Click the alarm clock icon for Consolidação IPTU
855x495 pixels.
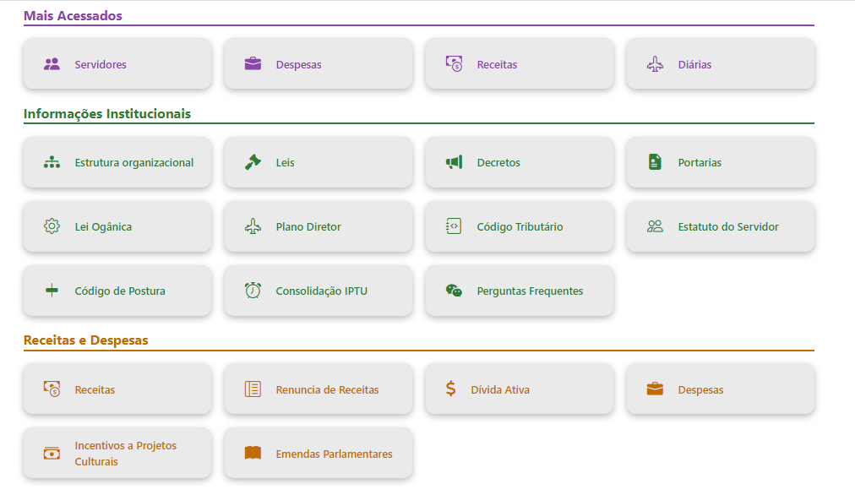coord(253,291)
